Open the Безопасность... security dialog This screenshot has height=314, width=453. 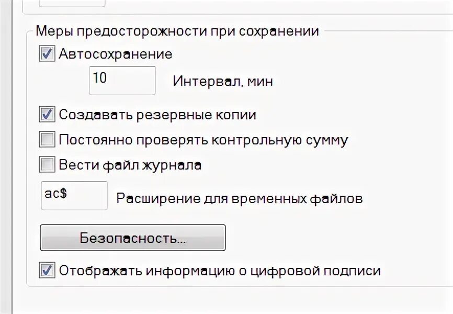(133, 238)
